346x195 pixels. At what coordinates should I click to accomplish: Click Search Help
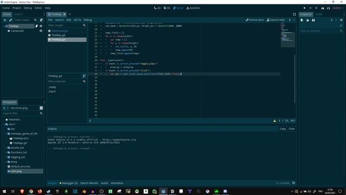276,20
